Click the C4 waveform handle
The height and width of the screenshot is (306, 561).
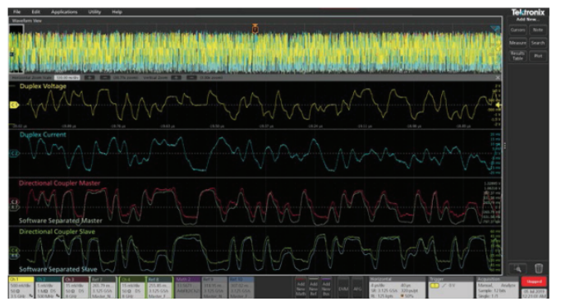tap(14, 250)
